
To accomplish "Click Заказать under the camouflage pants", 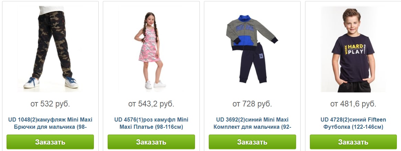I will 50,142.
